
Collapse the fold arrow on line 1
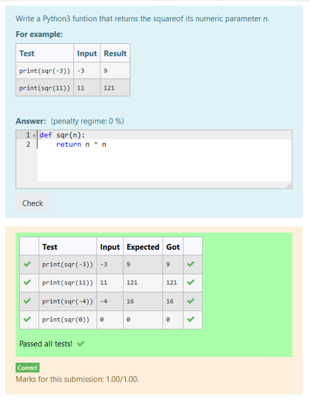[34, 136]
